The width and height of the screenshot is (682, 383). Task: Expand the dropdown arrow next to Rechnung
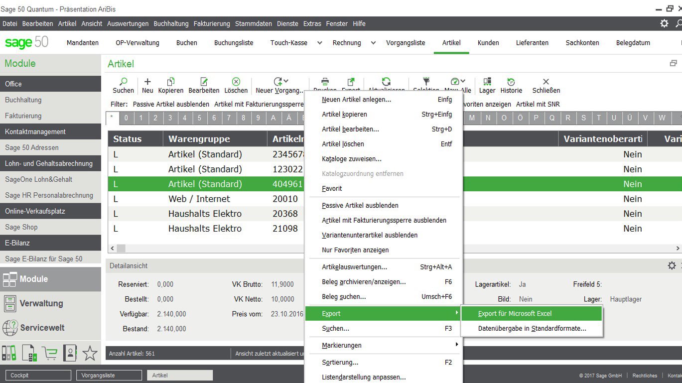tap(373, 43)
